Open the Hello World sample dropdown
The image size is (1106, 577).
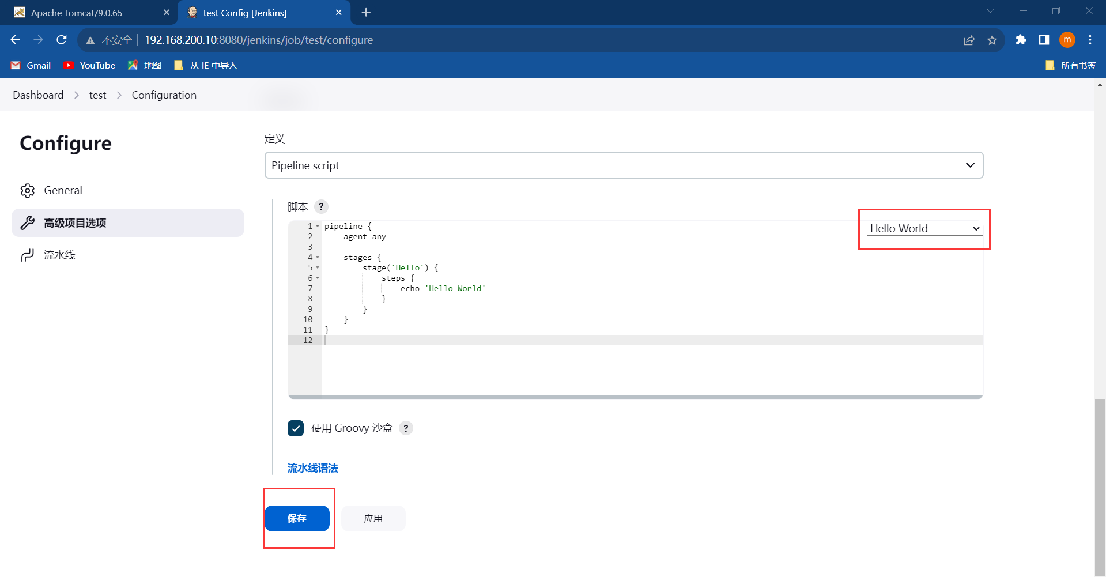pos(924,228)
